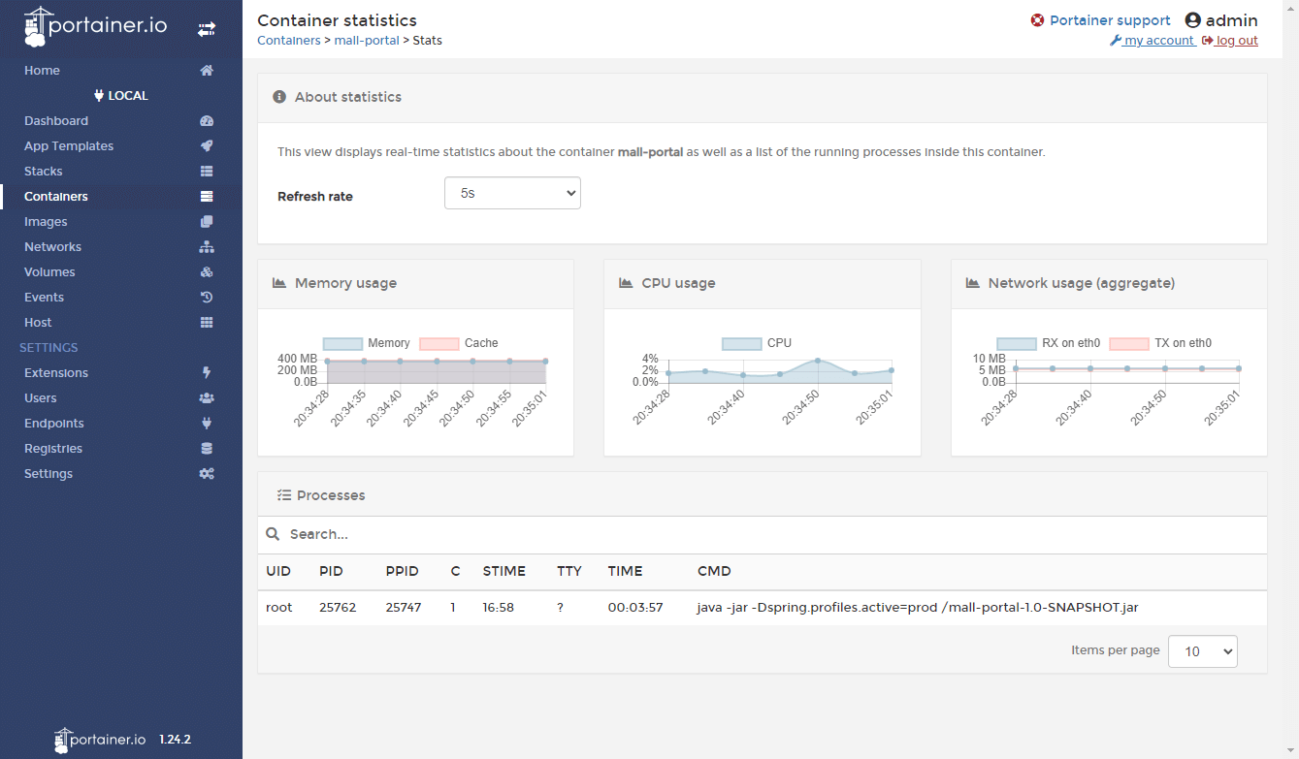
Task: Click the Registries database icon
Action: [x=206, y=449]
